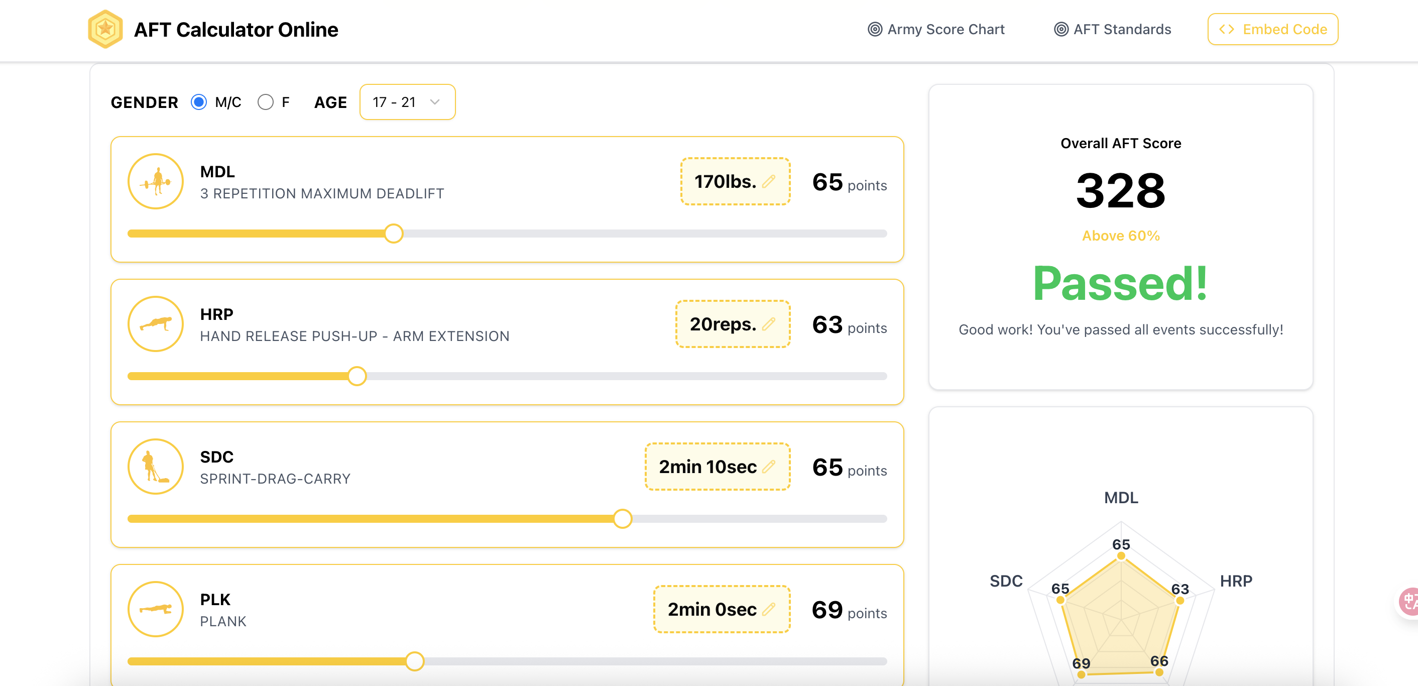Viewport: 1418px width, 686px height.
Task: Click the 63 data point on radar chart
Action: click(x=1179, y=600)
